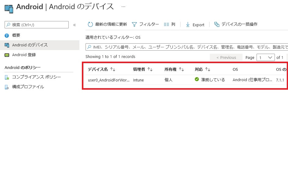Click the device search box with IMEI placeholder
Screen dimensions: 288x169
pyautogui.click(x=187, y=47)
